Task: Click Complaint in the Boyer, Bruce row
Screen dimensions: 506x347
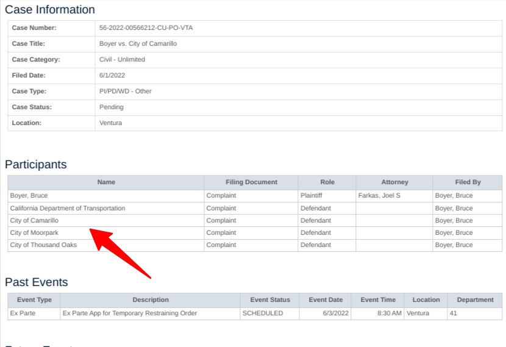Action: tap(221, 195)
